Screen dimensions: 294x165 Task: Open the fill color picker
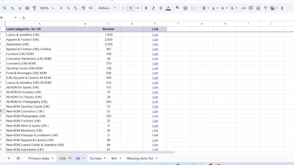pyautogui.click(x=177, y=8)
